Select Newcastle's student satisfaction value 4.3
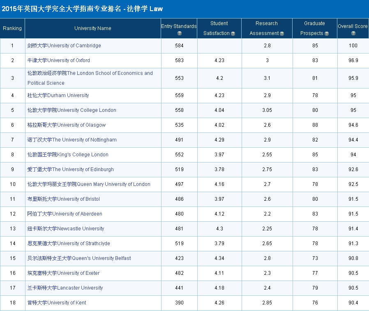The height and width of the screenshot is (311, 369). (x=219, y=229)
